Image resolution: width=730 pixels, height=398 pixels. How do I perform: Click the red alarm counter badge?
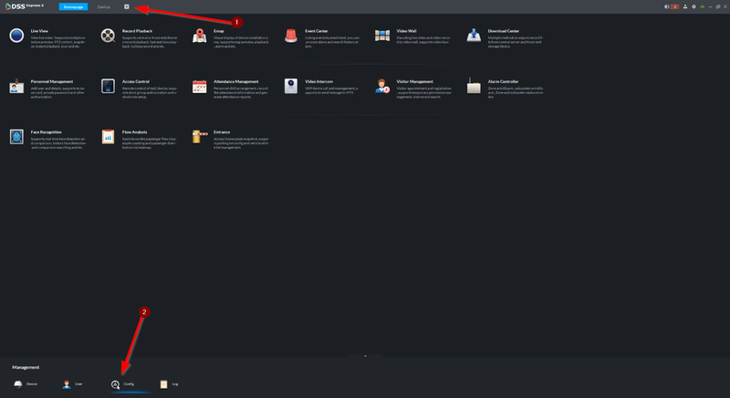674,6
